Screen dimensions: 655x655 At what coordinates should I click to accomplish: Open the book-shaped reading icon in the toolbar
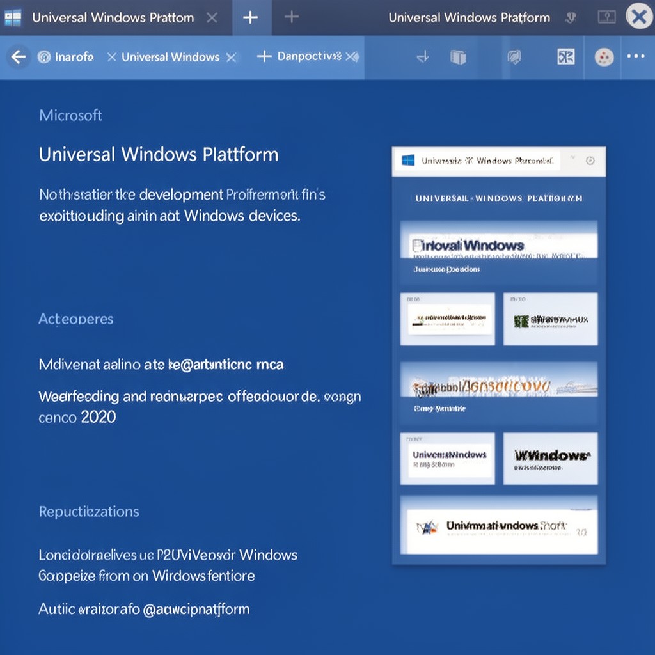click(x=458, y=57)
